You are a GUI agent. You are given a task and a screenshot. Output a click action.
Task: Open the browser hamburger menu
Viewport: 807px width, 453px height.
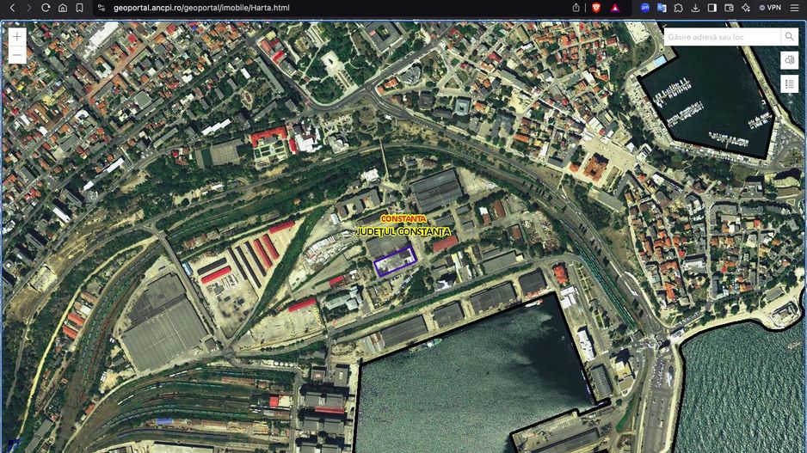coord(796,8)
